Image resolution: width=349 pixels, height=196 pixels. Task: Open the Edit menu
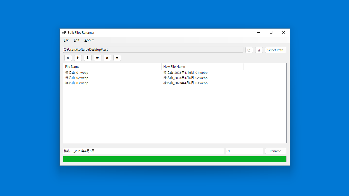point(77,40)
